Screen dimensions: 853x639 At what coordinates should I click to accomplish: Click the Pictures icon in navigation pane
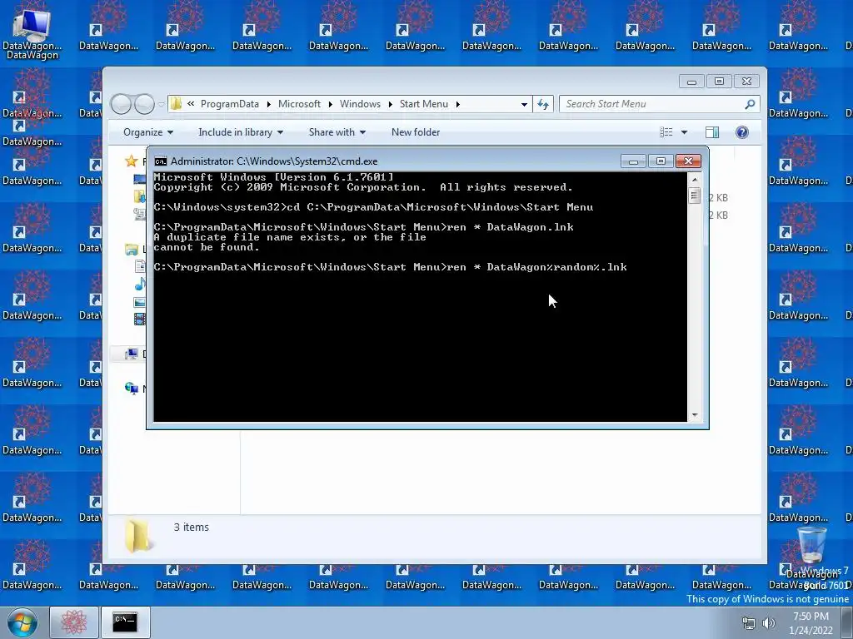[x=140, y=302]
